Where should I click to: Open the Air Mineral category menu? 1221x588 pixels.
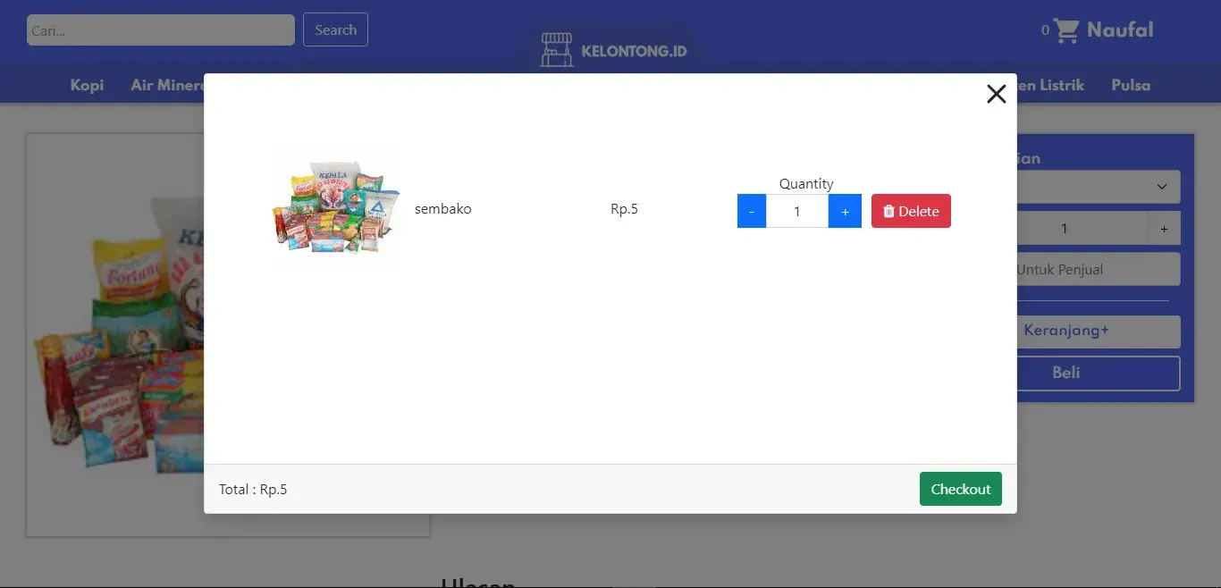click(x=167, y=85)
